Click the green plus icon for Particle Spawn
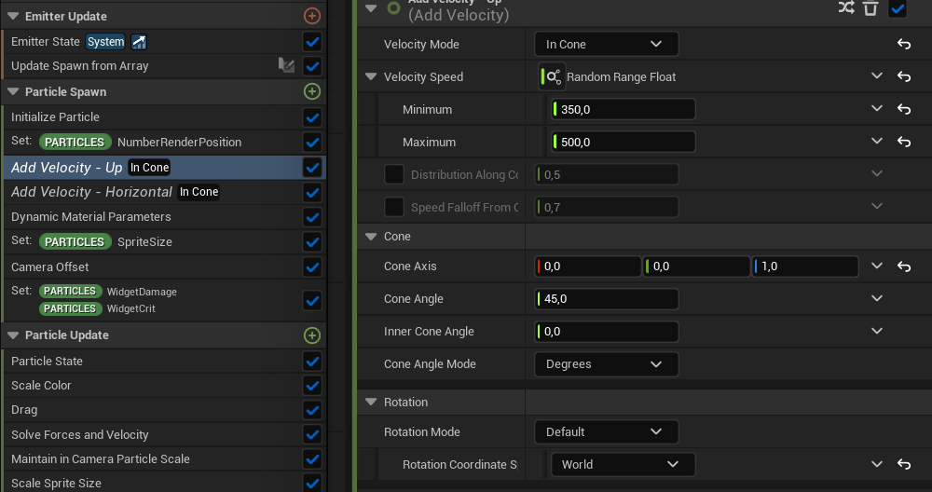The height and width of the screenshot is (492, 932). (312, 91)
